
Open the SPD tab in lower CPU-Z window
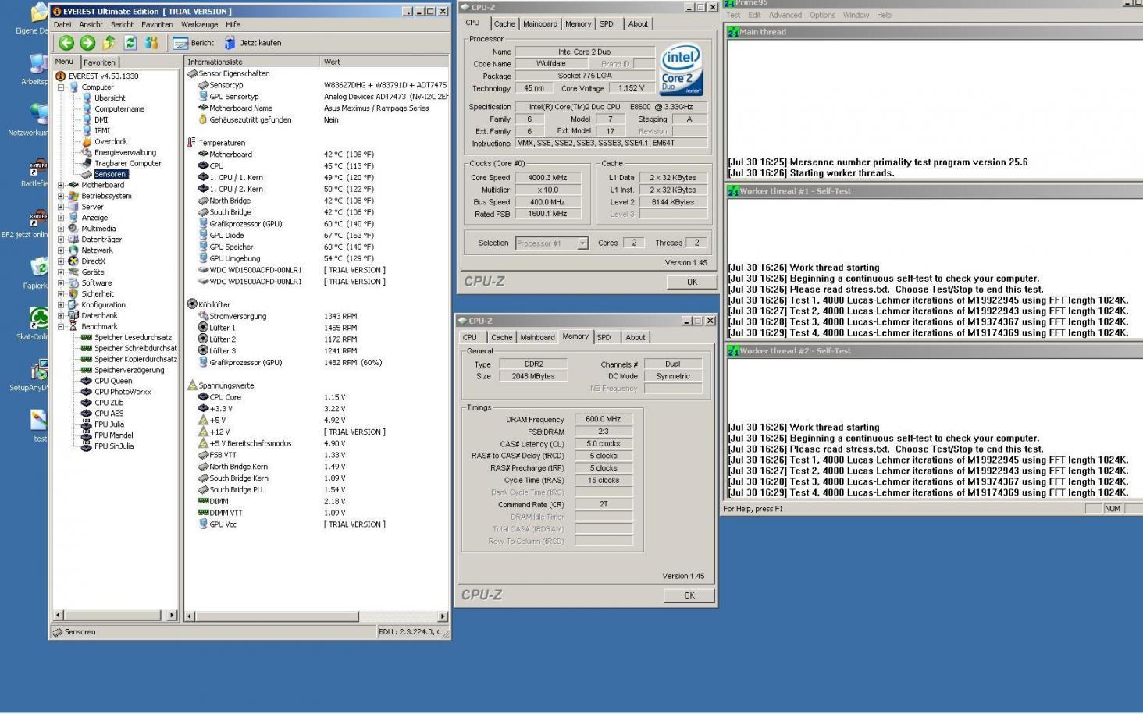click(x=604, y=338)
